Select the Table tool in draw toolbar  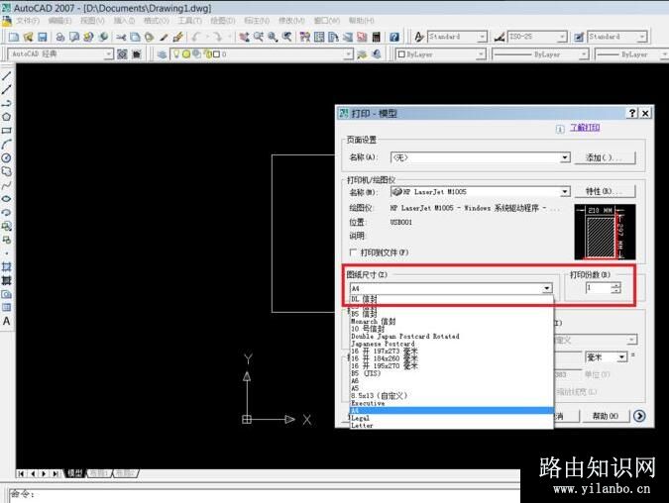click(x=6, y=307)
